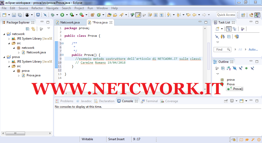Click the All link in Task List
This screenshot has width=262, height=143.
240,50
